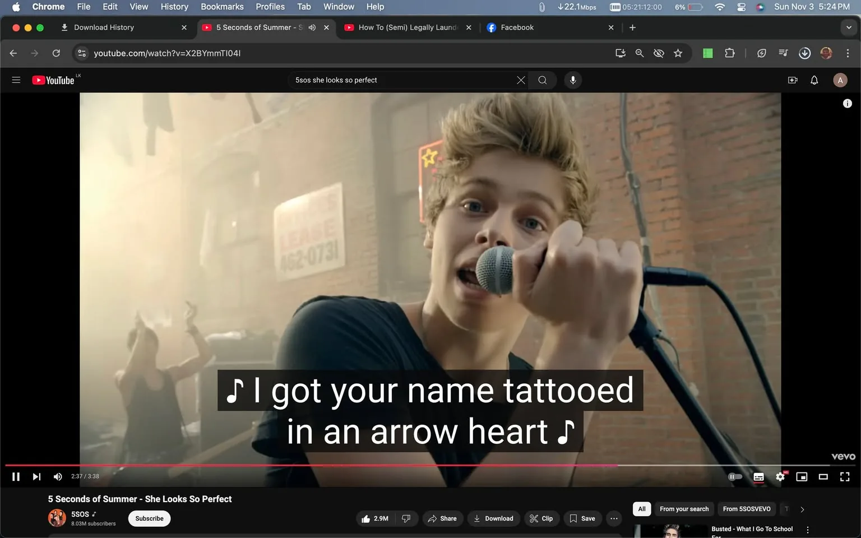
Task: Open the Bookmarks menu
Action: click(x=222, y=7)
